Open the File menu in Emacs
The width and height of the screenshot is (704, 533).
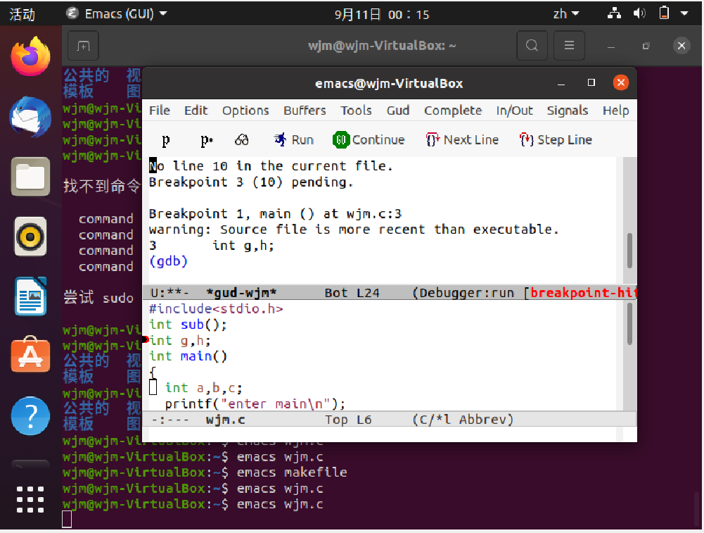(x=160, y=111)
